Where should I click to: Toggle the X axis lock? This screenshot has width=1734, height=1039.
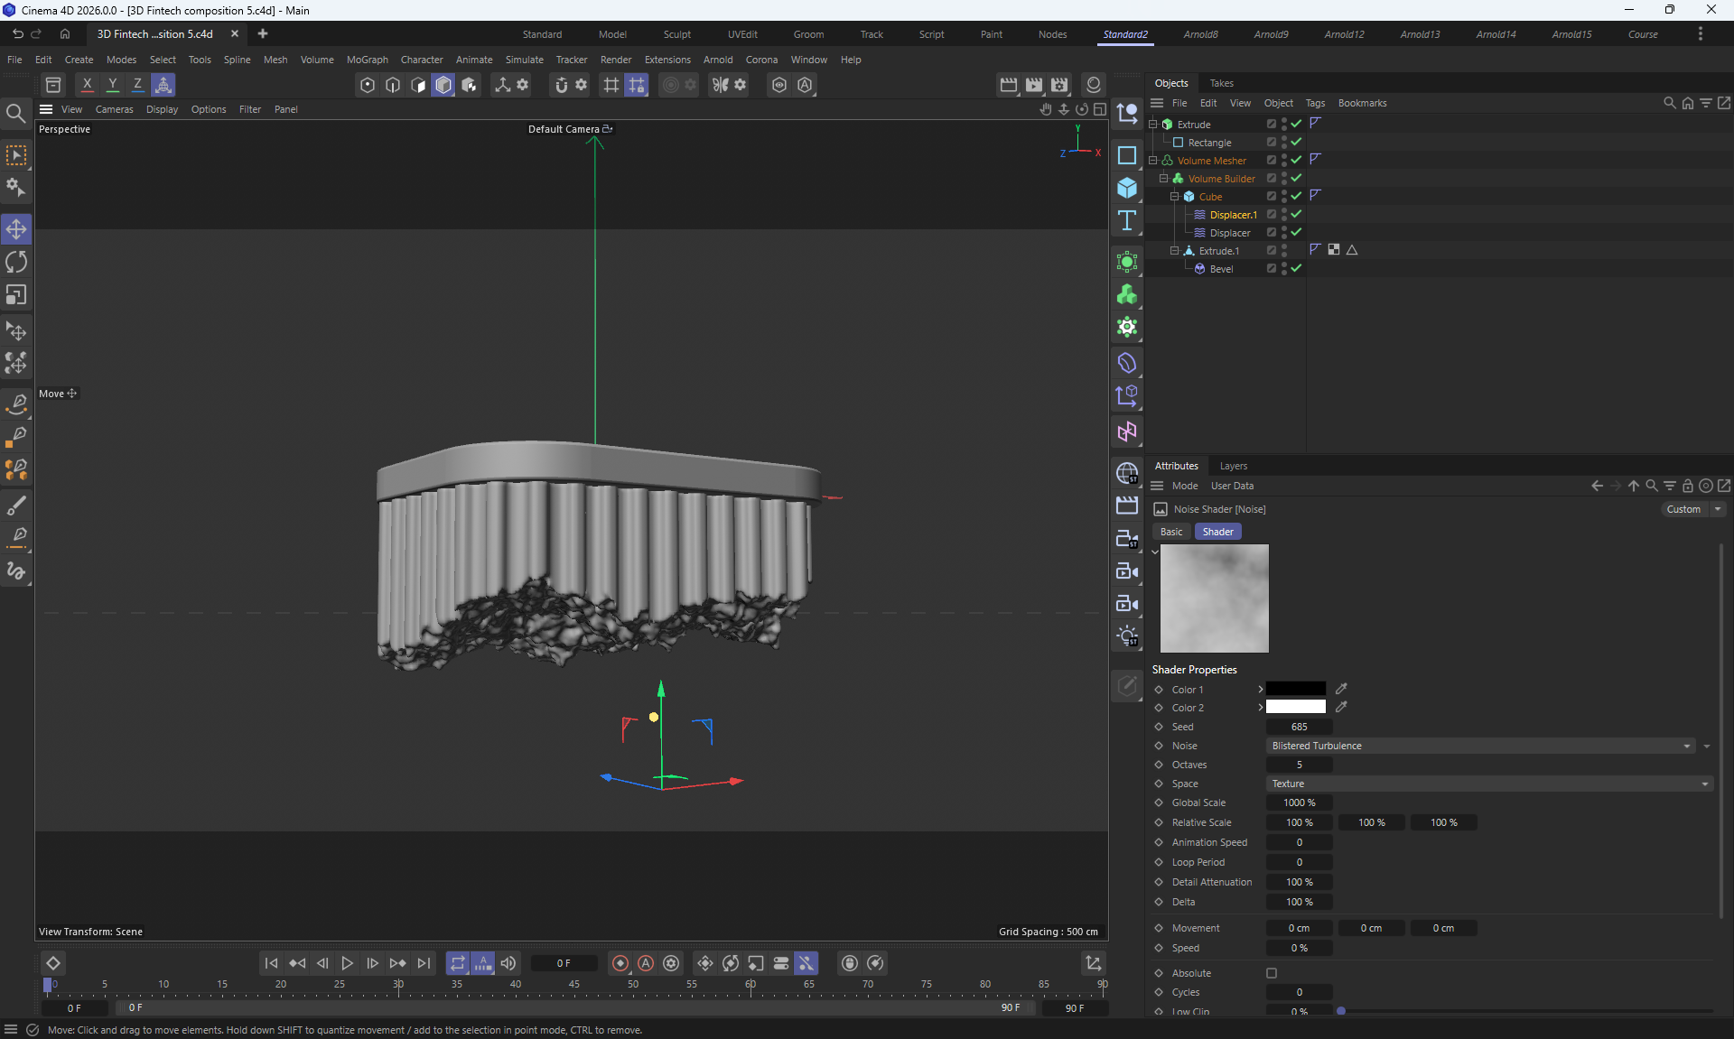pos(87,84)
